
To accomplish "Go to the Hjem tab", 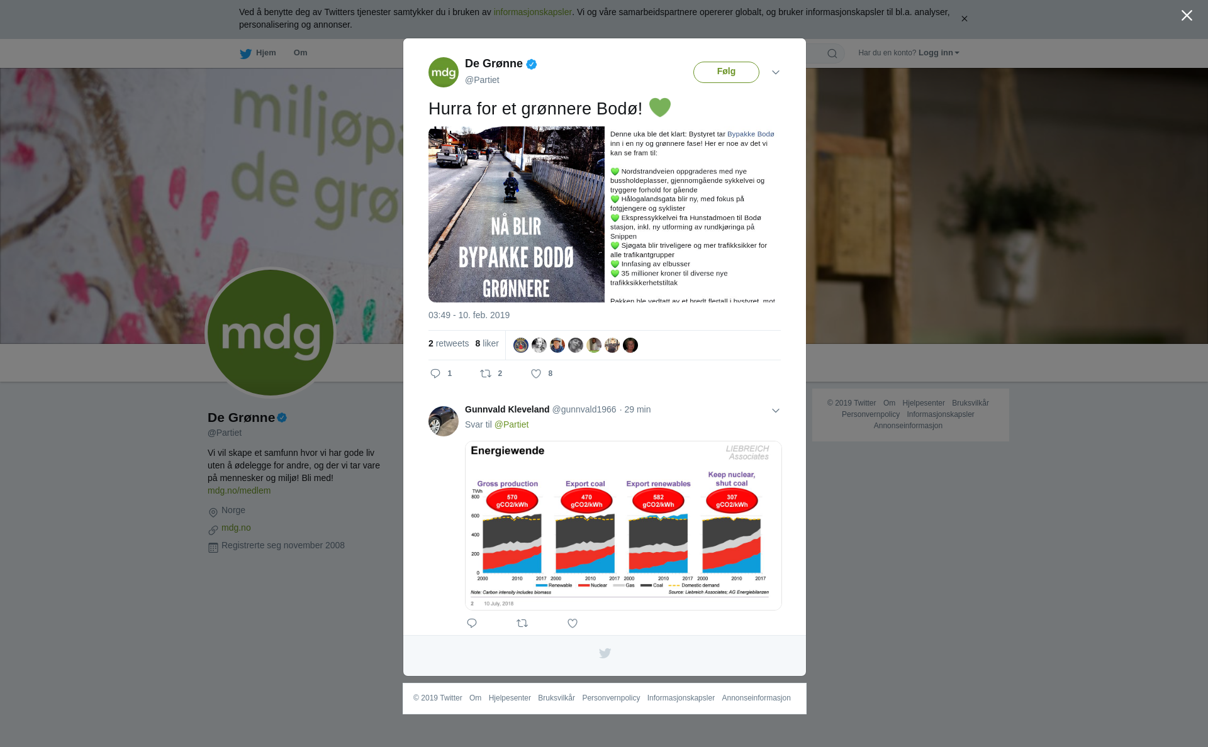I will pyautogui.click(x=258, y=53).
